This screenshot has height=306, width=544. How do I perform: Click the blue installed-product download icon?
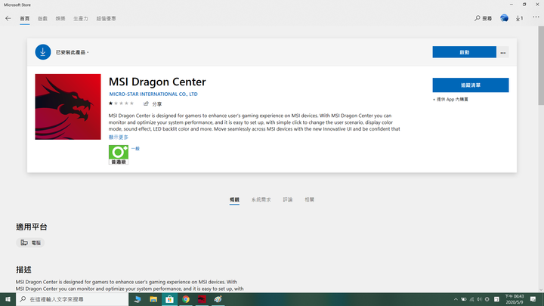point(43,52)
